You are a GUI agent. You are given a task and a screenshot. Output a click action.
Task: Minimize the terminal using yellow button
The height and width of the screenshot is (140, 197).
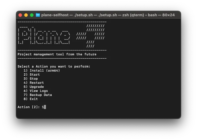tap(26, 15)
